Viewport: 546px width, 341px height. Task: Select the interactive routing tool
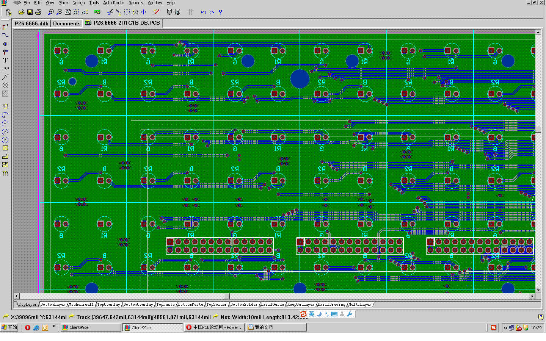pos(5,27)
